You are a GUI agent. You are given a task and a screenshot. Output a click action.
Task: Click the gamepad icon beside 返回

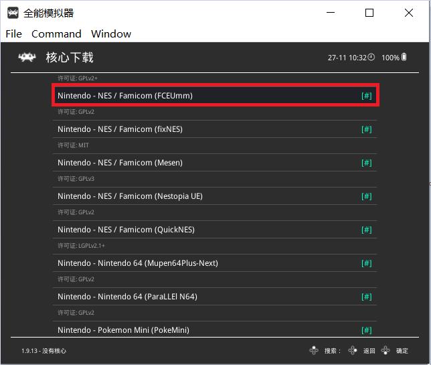(353, 350)
